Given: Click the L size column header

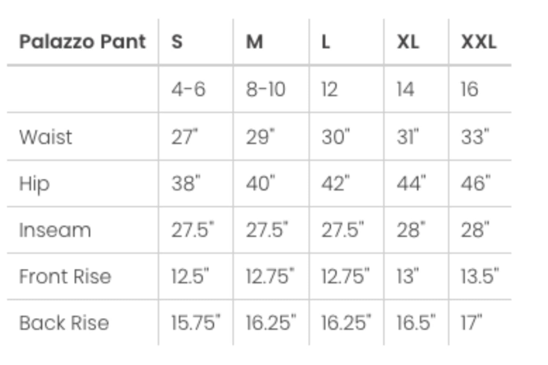Looking at the screenshot, I should coord(325,42).
